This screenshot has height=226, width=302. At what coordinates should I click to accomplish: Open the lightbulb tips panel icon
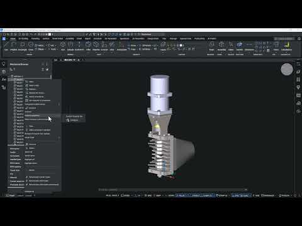(x=4, y=64)
